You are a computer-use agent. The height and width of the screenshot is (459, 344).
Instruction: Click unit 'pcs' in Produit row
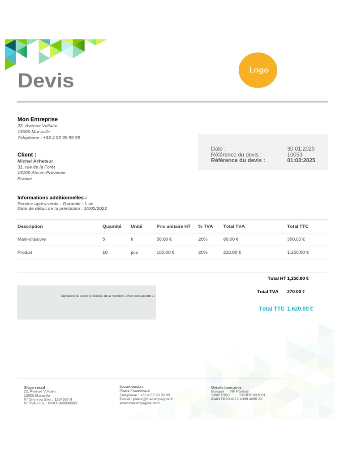[x=134, y=252]
